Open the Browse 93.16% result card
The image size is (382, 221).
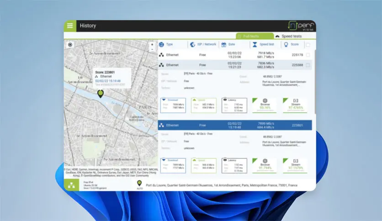click(265, 105)
